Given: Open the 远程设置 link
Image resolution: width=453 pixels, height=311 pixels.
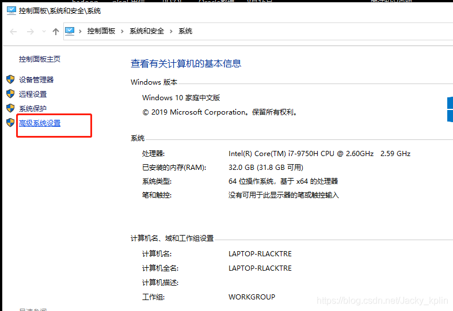Looking at the screenshot, I should click(x=33, y=94).
